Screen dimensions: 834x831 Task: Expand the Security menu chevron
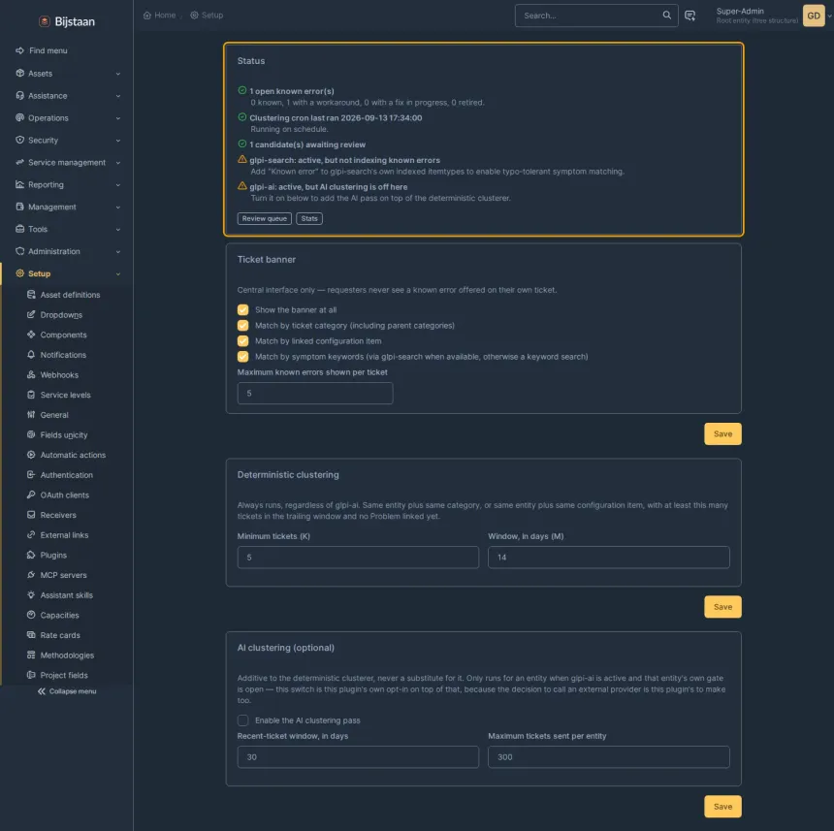point(118,141)
